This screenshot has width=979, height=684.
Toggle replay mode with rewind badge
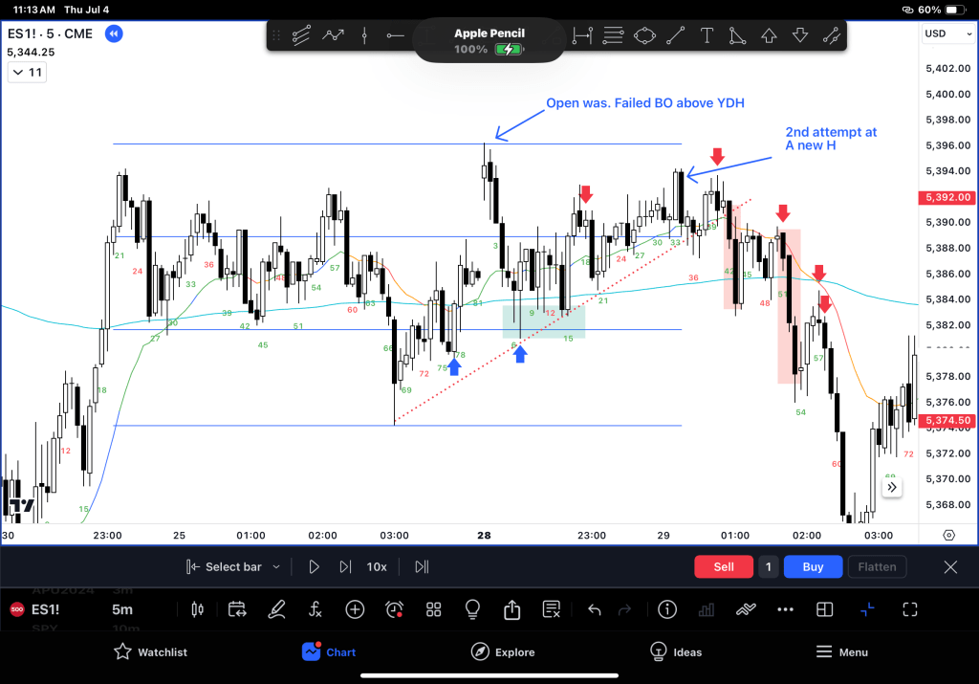tap(113, 34)
